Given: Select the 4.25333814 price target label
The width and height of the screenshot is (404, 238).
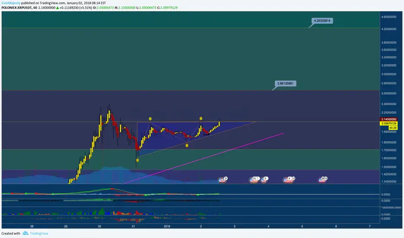Looking at the screenshot, I should (322, 21).
